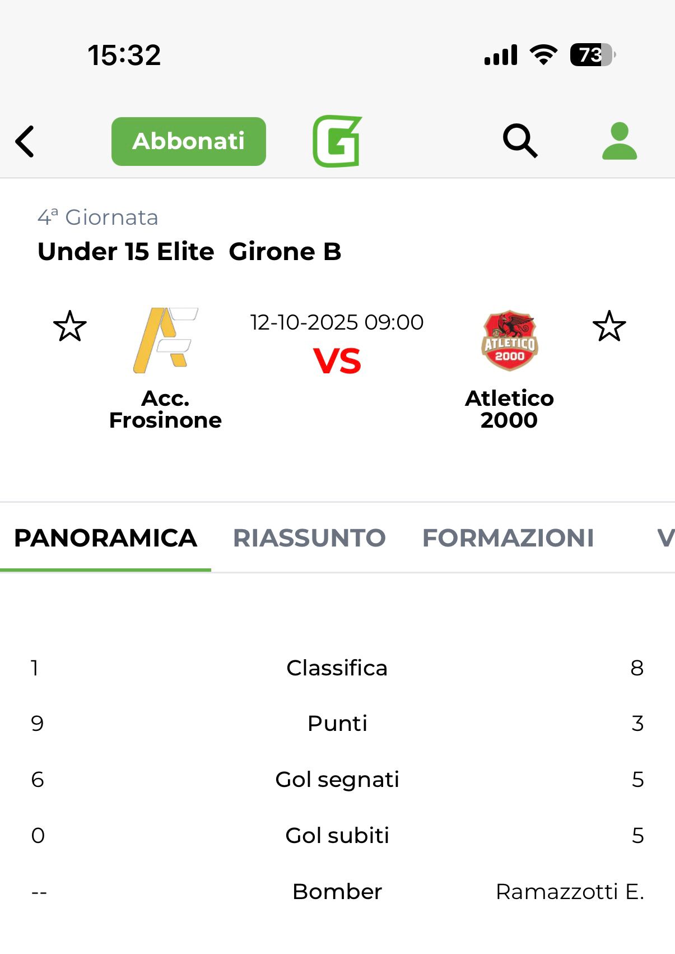
Task: Open the search magnifier icon
Action: pyautogui.click(x=520, y=141)
